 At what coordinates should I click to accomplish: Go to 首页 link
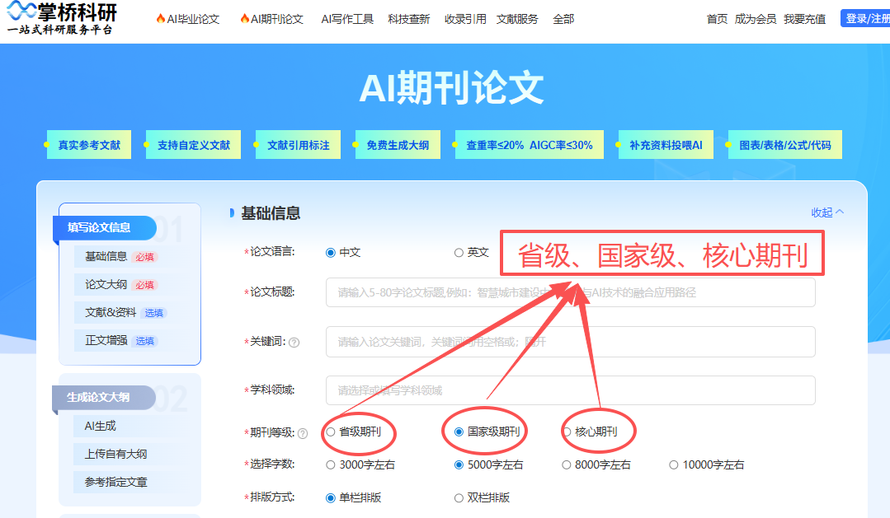(x=717, y=19)
